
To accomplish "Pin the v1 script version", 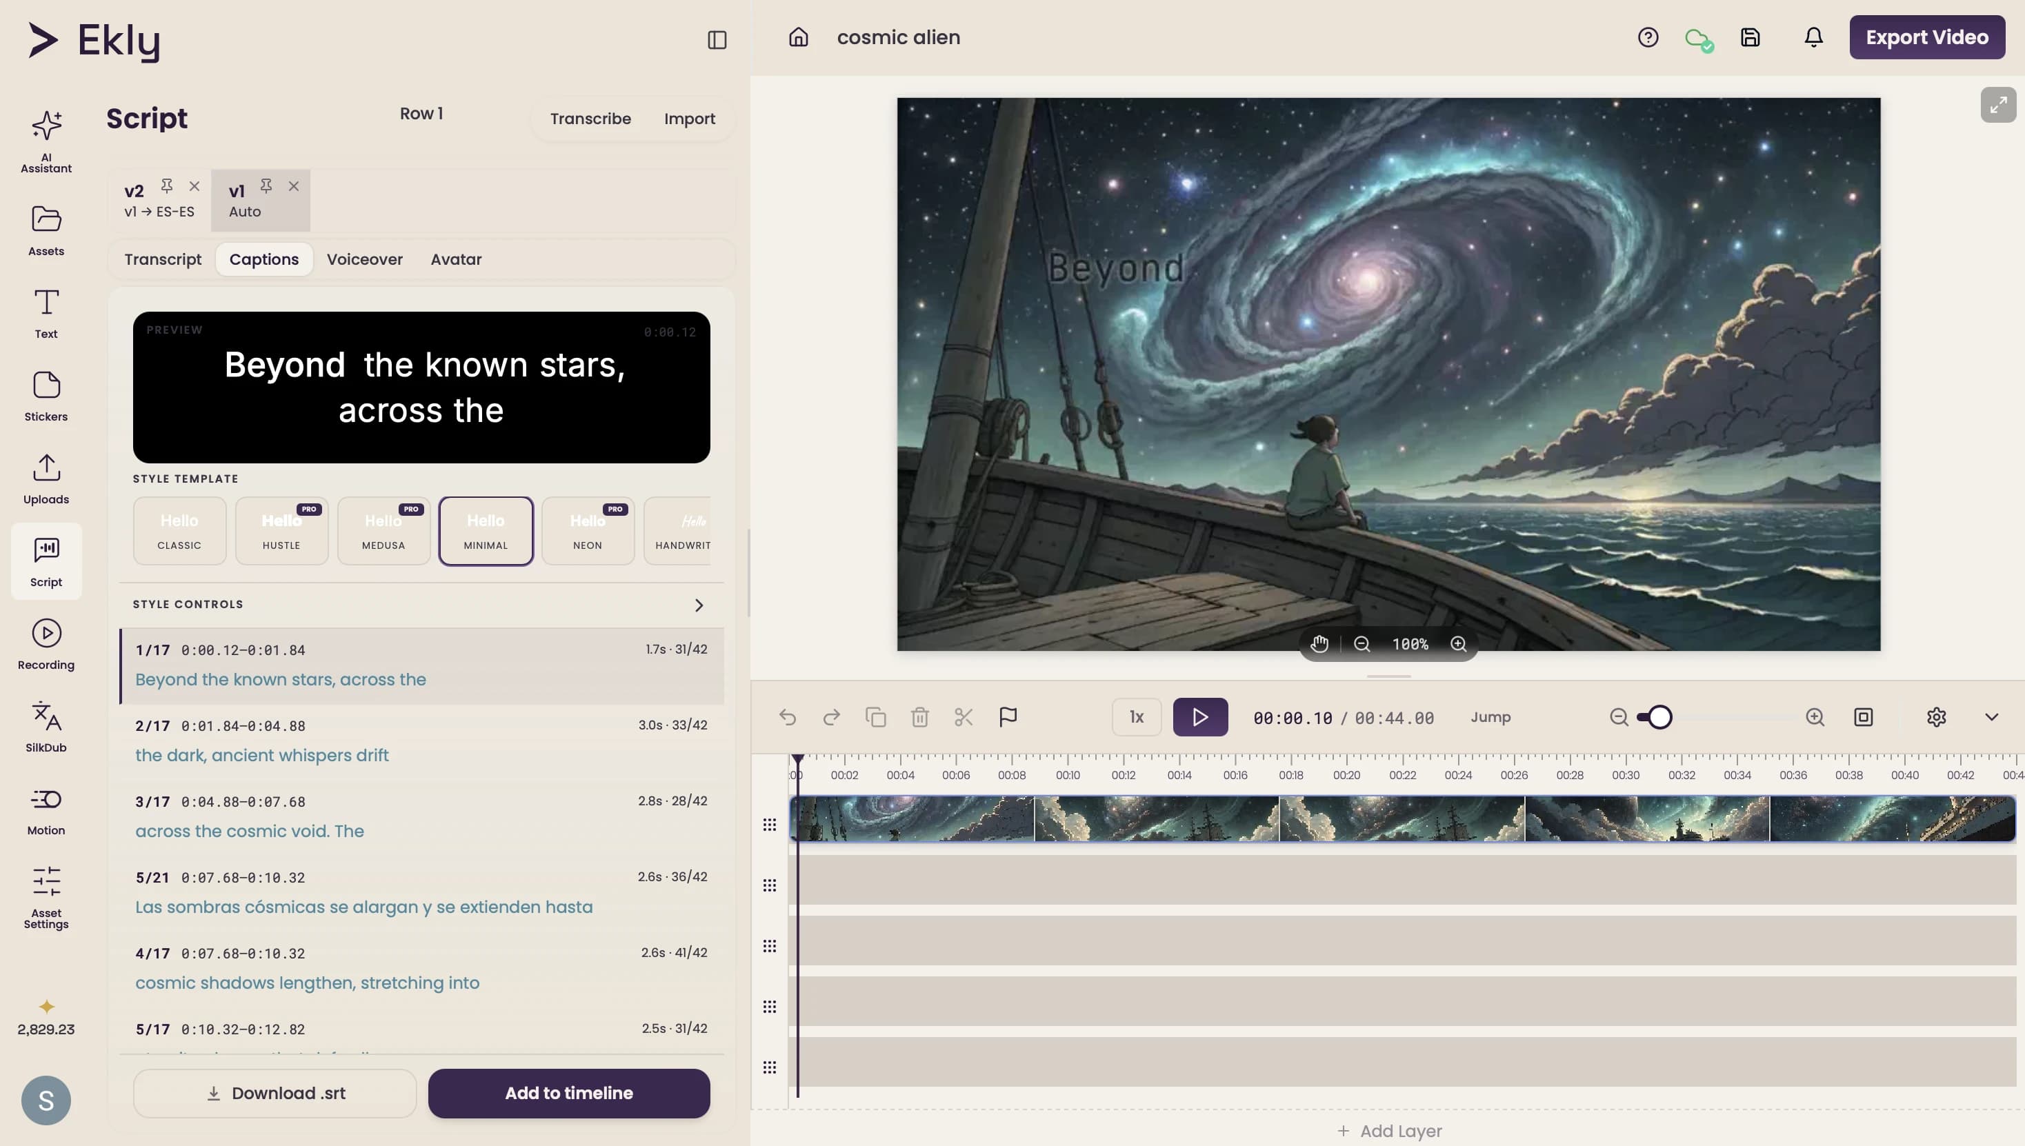I will pos(266,185).
